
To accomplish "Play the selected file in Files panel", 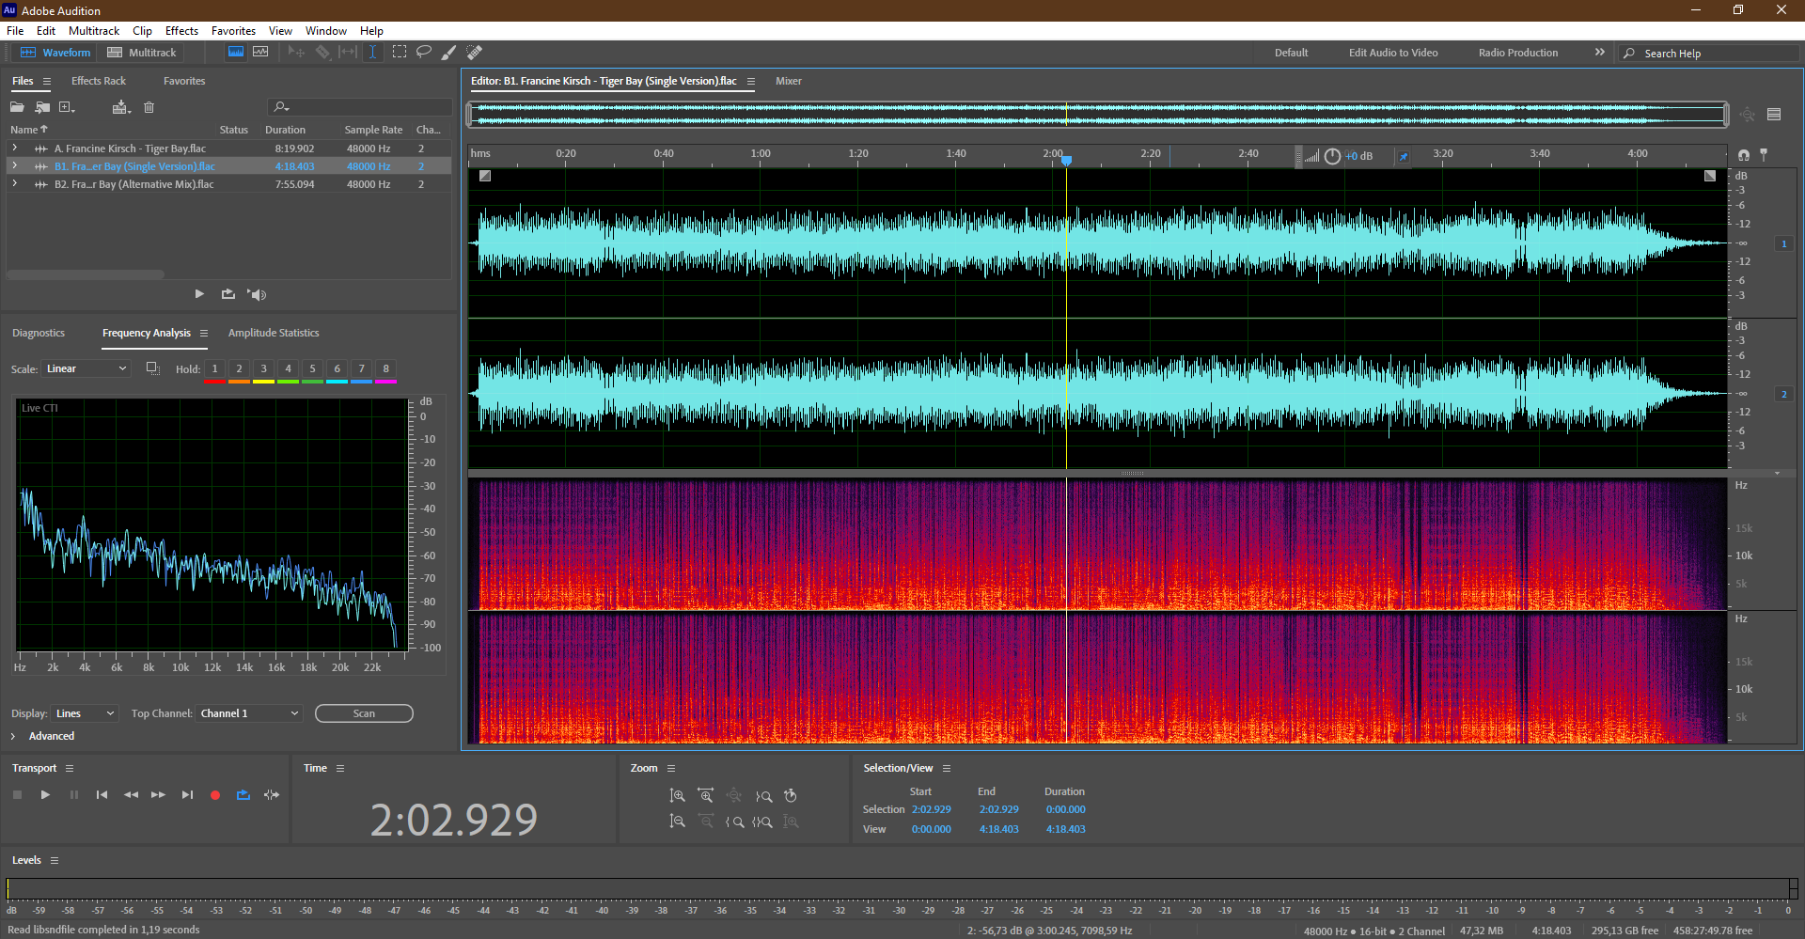I will (199, 294).
